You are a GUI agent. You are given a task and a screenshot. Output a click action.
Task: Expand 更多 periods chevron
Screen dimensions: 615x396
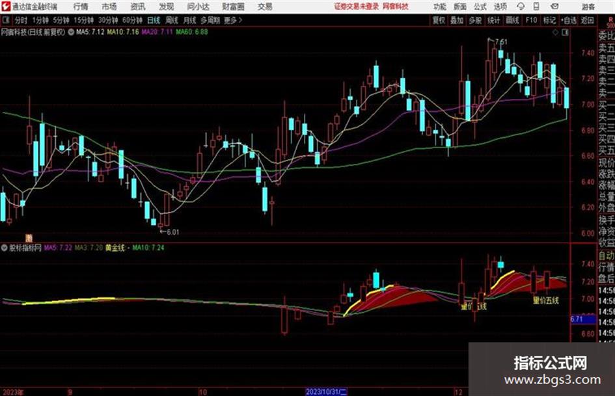233,20
